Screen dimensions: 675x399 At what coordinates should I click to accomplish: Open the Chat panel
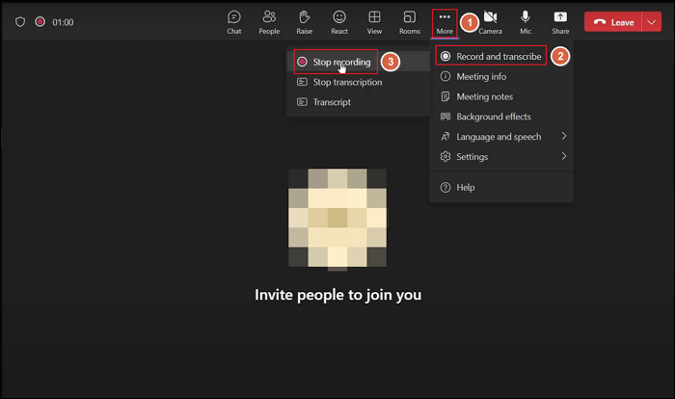[x=234, y=21]
